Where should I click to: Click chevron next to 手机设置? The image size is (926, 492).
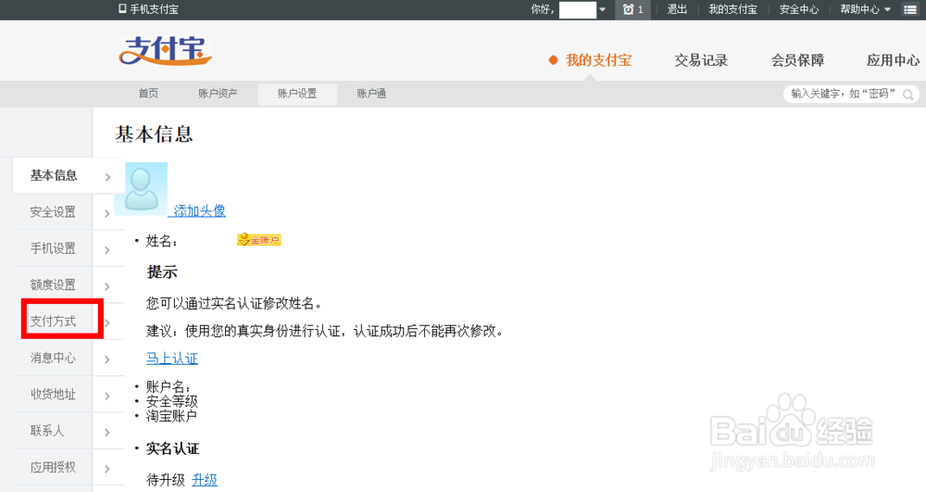pyautogui.click(x=106, y=250)
